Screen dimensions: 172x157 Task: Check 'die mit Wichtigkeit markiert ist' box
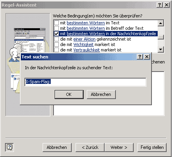click(57, 44)
